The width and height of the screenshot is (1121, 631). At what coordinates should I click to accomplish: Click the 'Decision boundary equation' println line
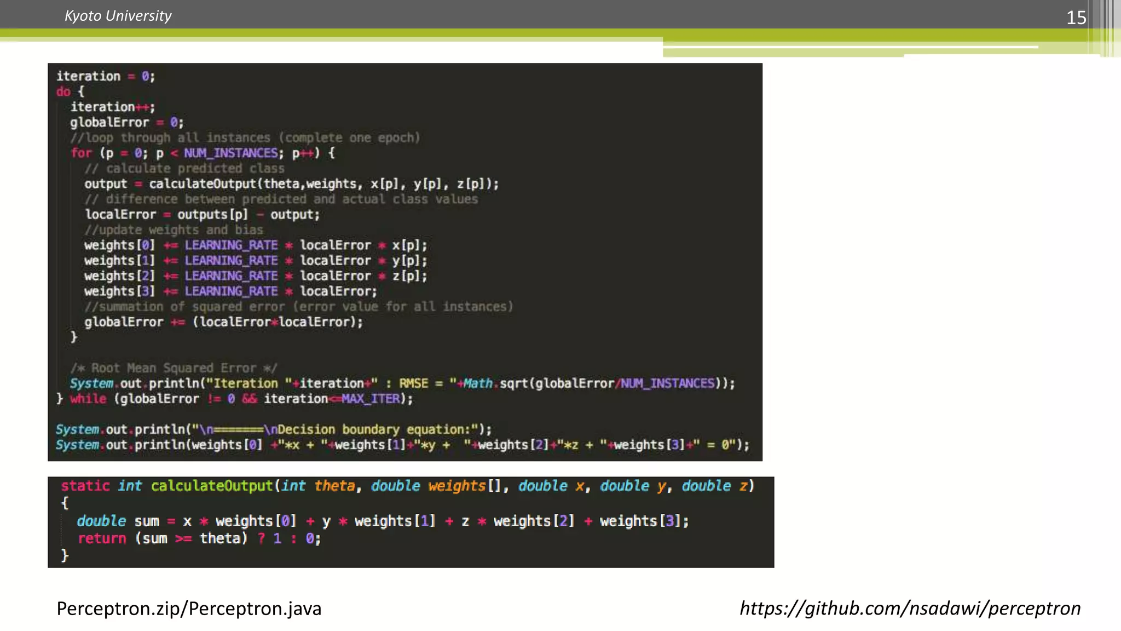(x=274, y=429)
